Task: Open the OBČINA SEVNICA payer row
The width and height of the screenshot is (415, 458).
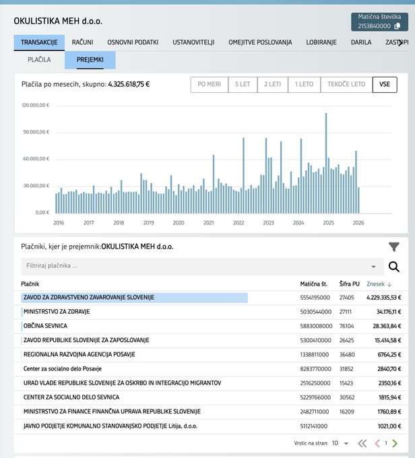Action: pos(45,326)
